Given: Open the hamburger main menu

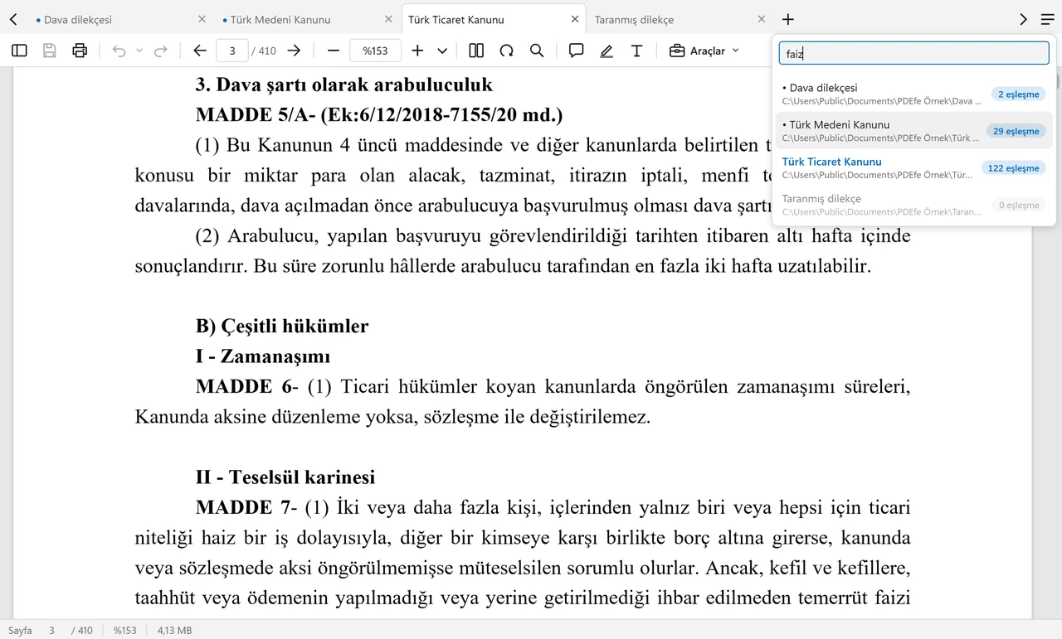Looking at the screenshot, I should (1047, 19).
